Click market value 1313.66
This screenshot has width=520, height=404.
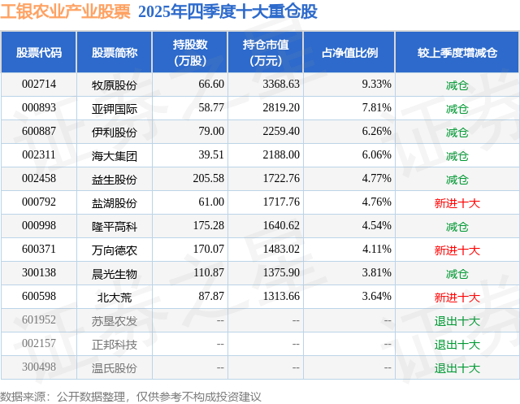(x=281, y=296)
